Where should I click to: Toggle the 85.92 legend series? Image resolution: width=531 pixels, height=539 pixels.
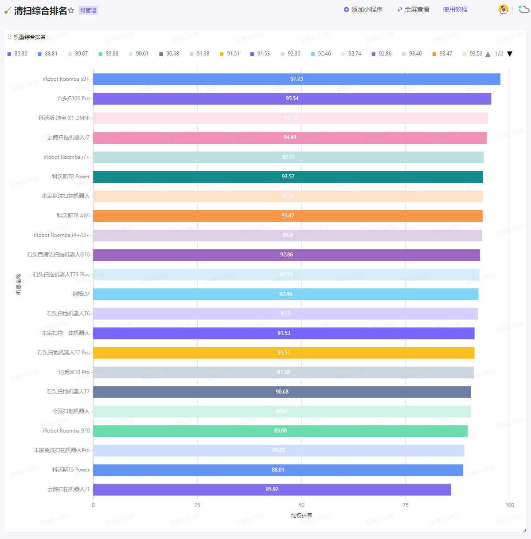point(17,54)
